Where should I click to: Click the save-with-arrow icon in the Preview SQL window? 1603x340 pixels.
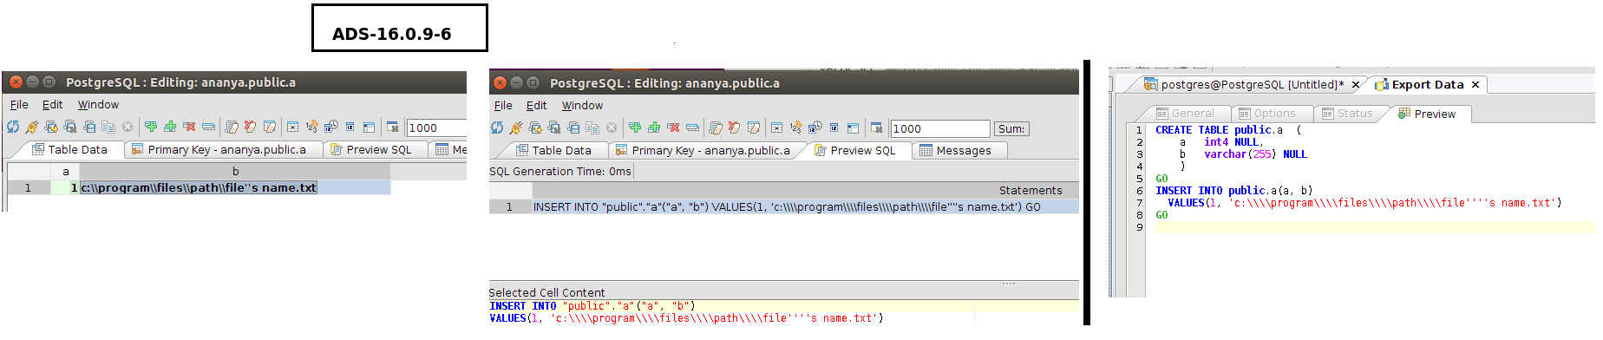[535, 127]
